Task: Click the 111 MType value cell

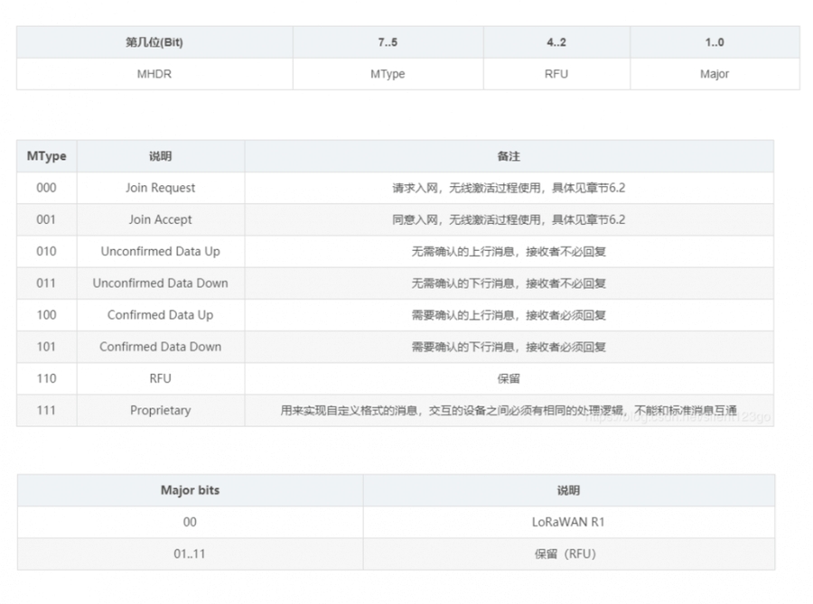Action: (46, 410)
